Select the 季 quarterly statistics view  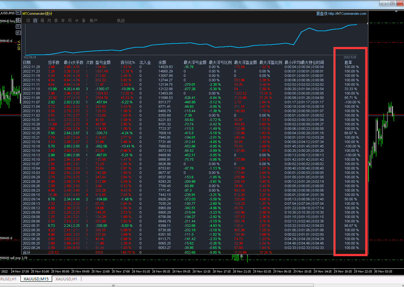pos(56,20)
